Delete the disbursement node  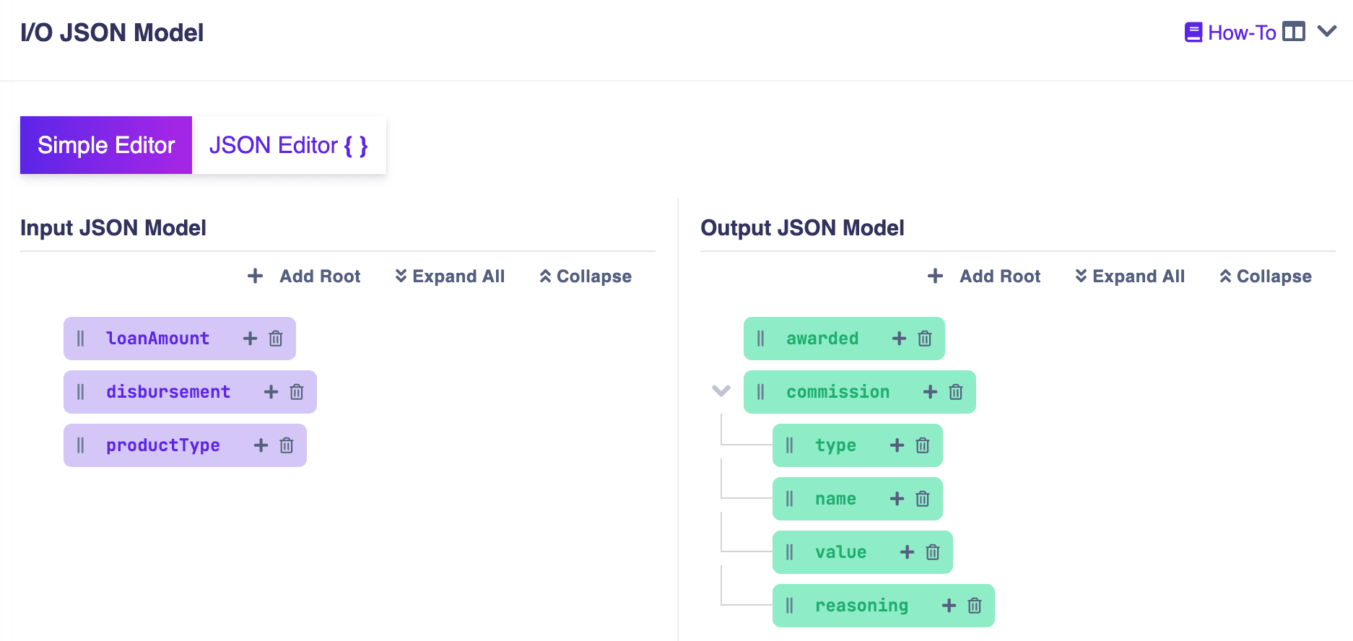[x=297, y=392]
